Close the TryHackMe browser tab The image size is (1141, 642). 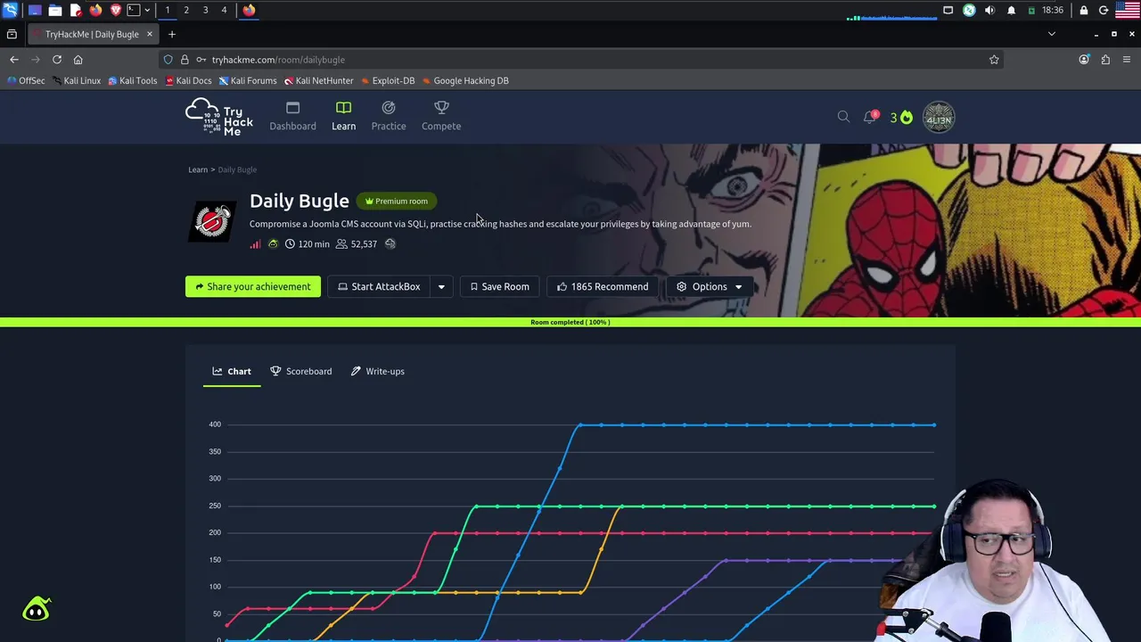(x=150, y=34)
